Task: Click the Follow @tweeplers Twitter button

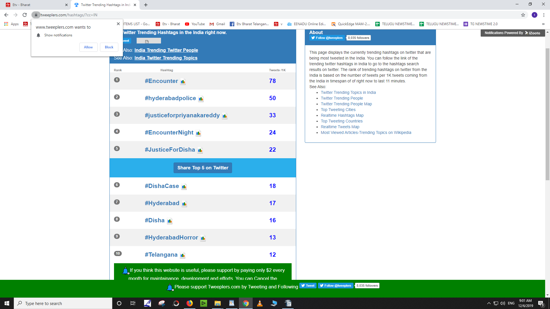Action: (327, 38)
